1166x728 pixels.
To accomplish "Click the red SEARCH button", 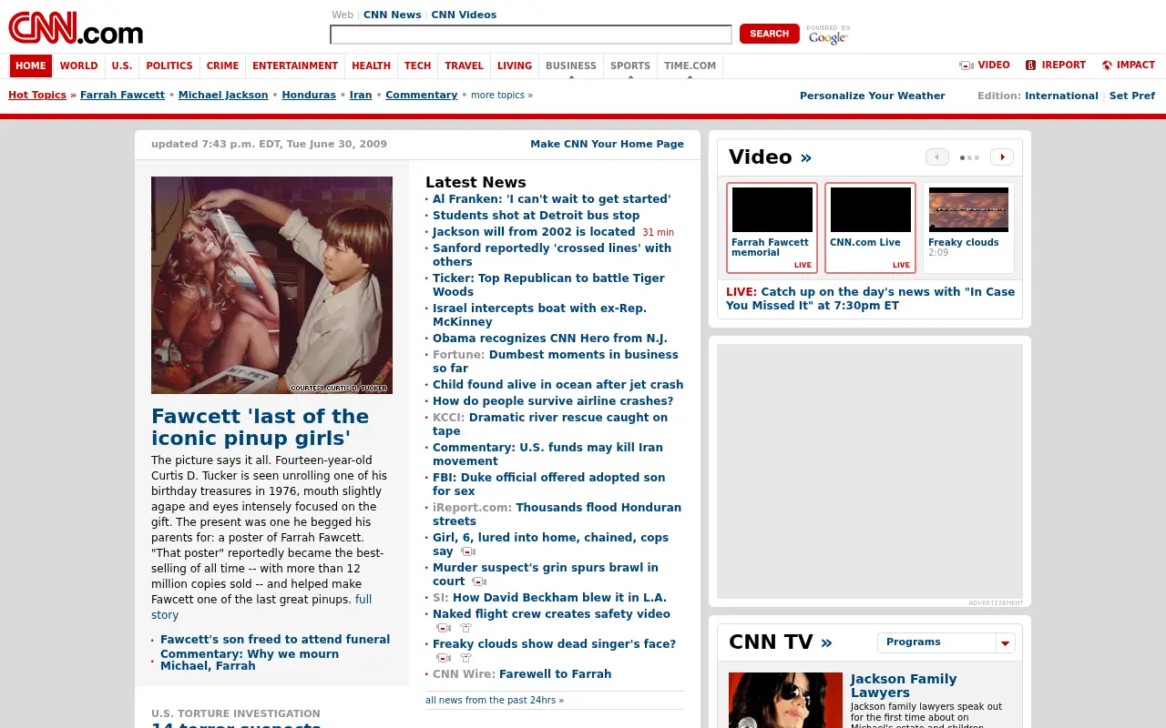I will click(770, 34).
